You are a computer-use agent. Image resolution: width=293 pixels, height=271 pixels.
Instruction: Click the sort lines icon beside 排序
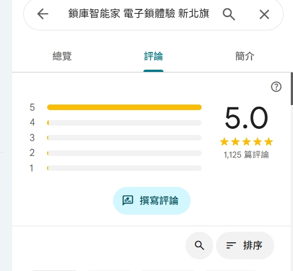231,245
